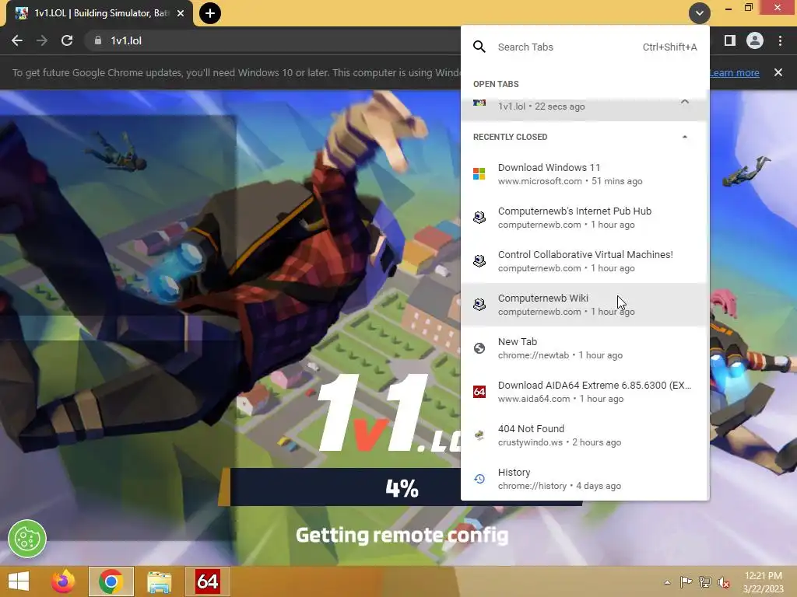Show hidden tray icons arrow
Screen dimensions: 797x597
pyautogui.click(x=667, y=582)
